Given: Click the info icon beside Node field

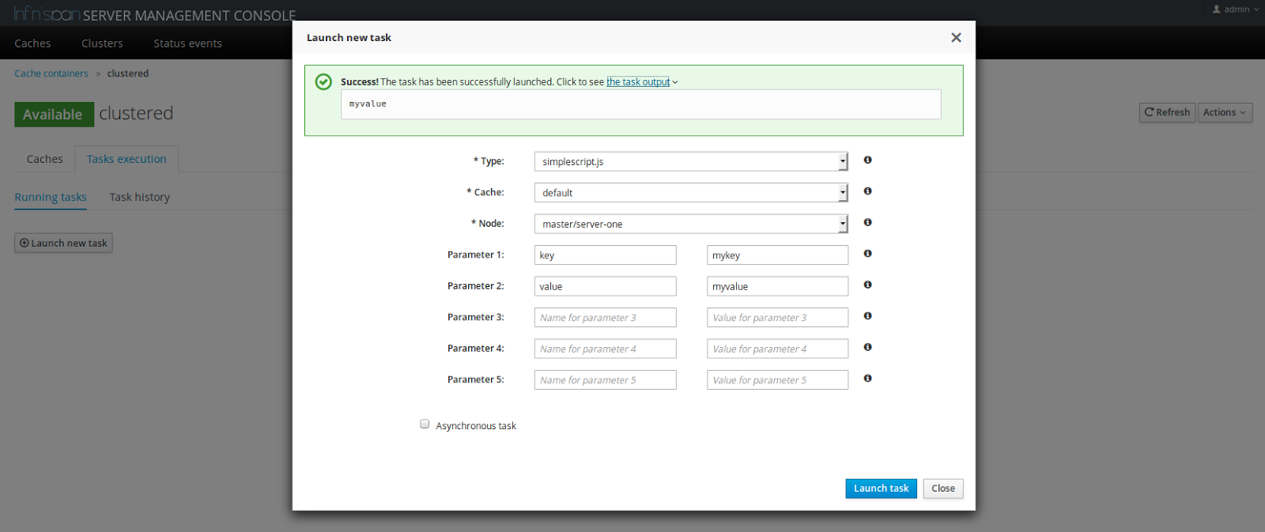Looking at the screenshot, I should (867, 222).
